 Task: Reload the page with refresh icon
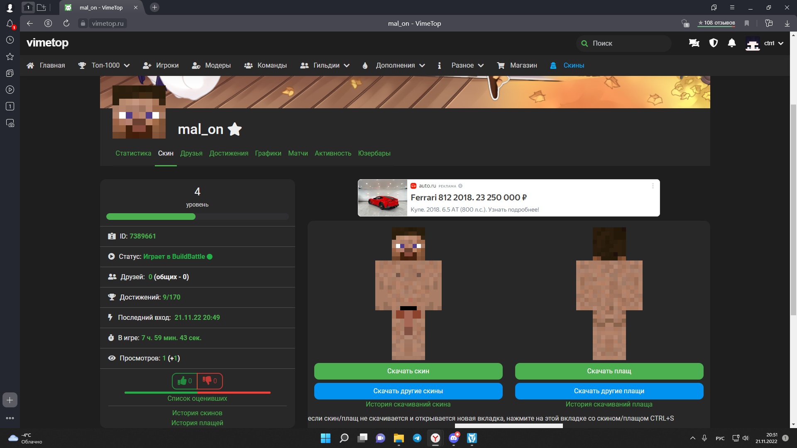coord(66,23)
